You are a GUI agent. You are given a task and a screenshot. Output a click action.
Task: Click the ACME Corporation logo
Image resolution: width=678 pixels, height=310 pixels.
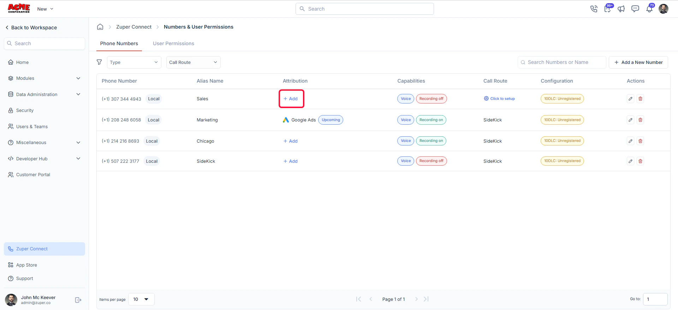pyautogui.click(x=19, y=8)
